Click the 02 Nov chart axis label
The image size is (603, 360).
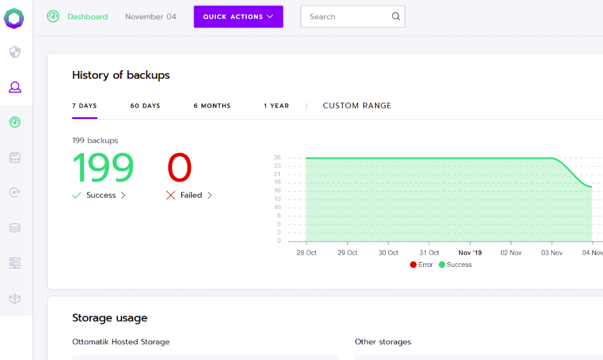pos(511,252)
